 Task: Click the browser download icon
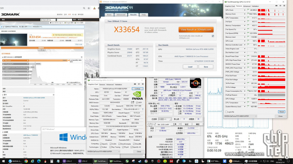click(x=94, y=8)
